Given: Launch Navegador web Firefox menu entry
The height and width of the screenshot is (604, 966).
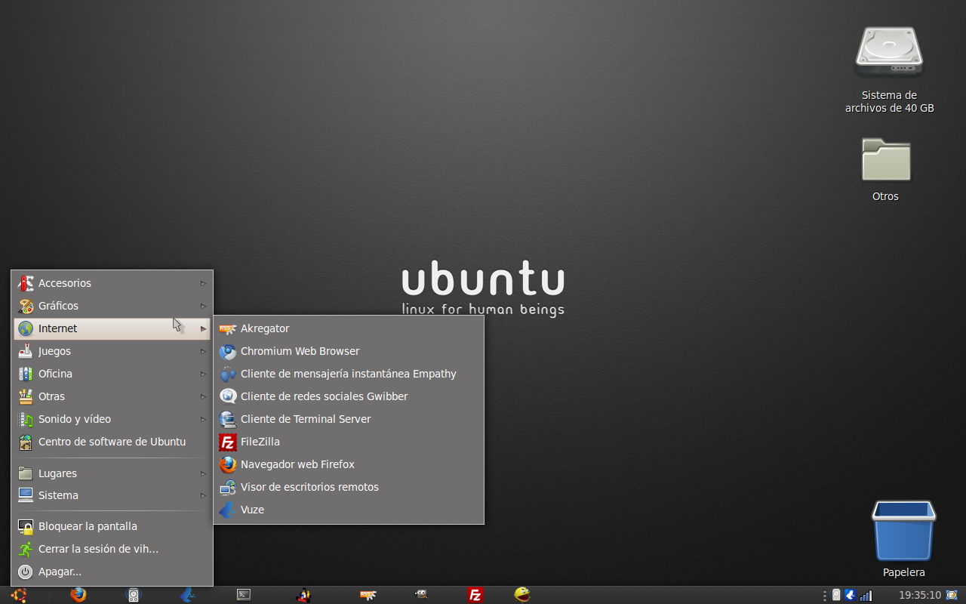Looking at the screenshot, I should [x=349, y=464].
